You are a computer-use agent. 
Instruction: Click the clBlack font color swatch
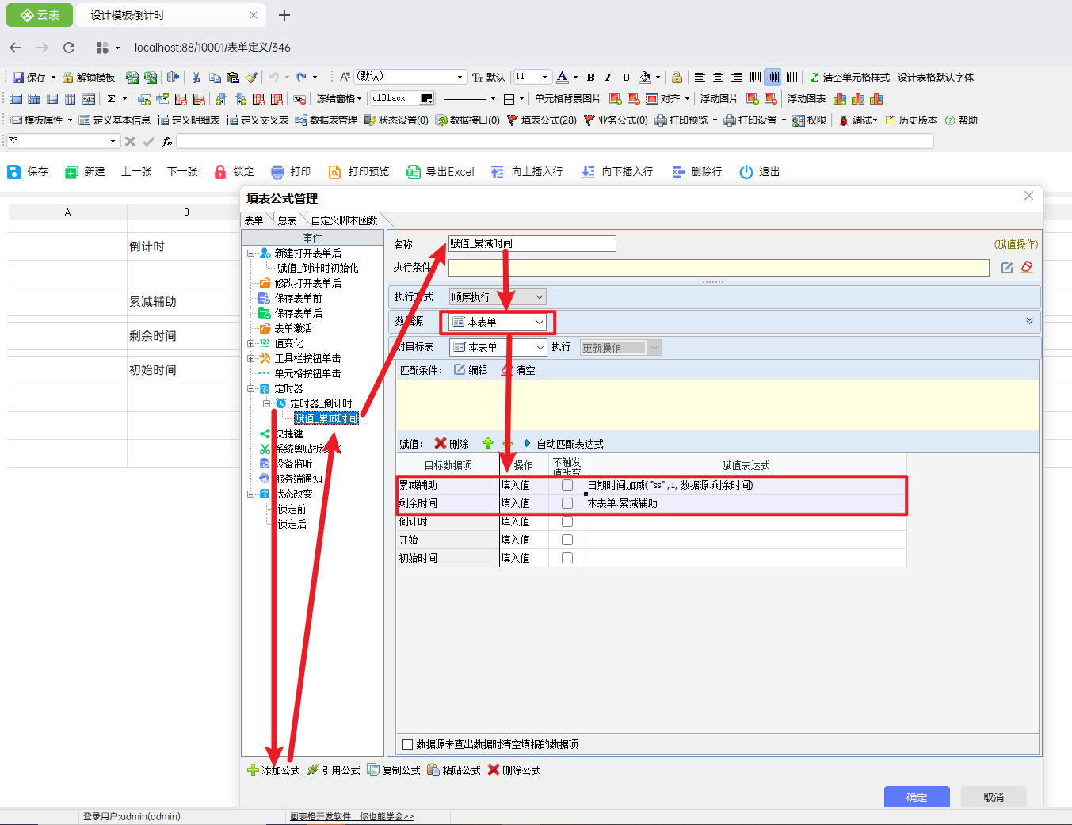(426, 98)
